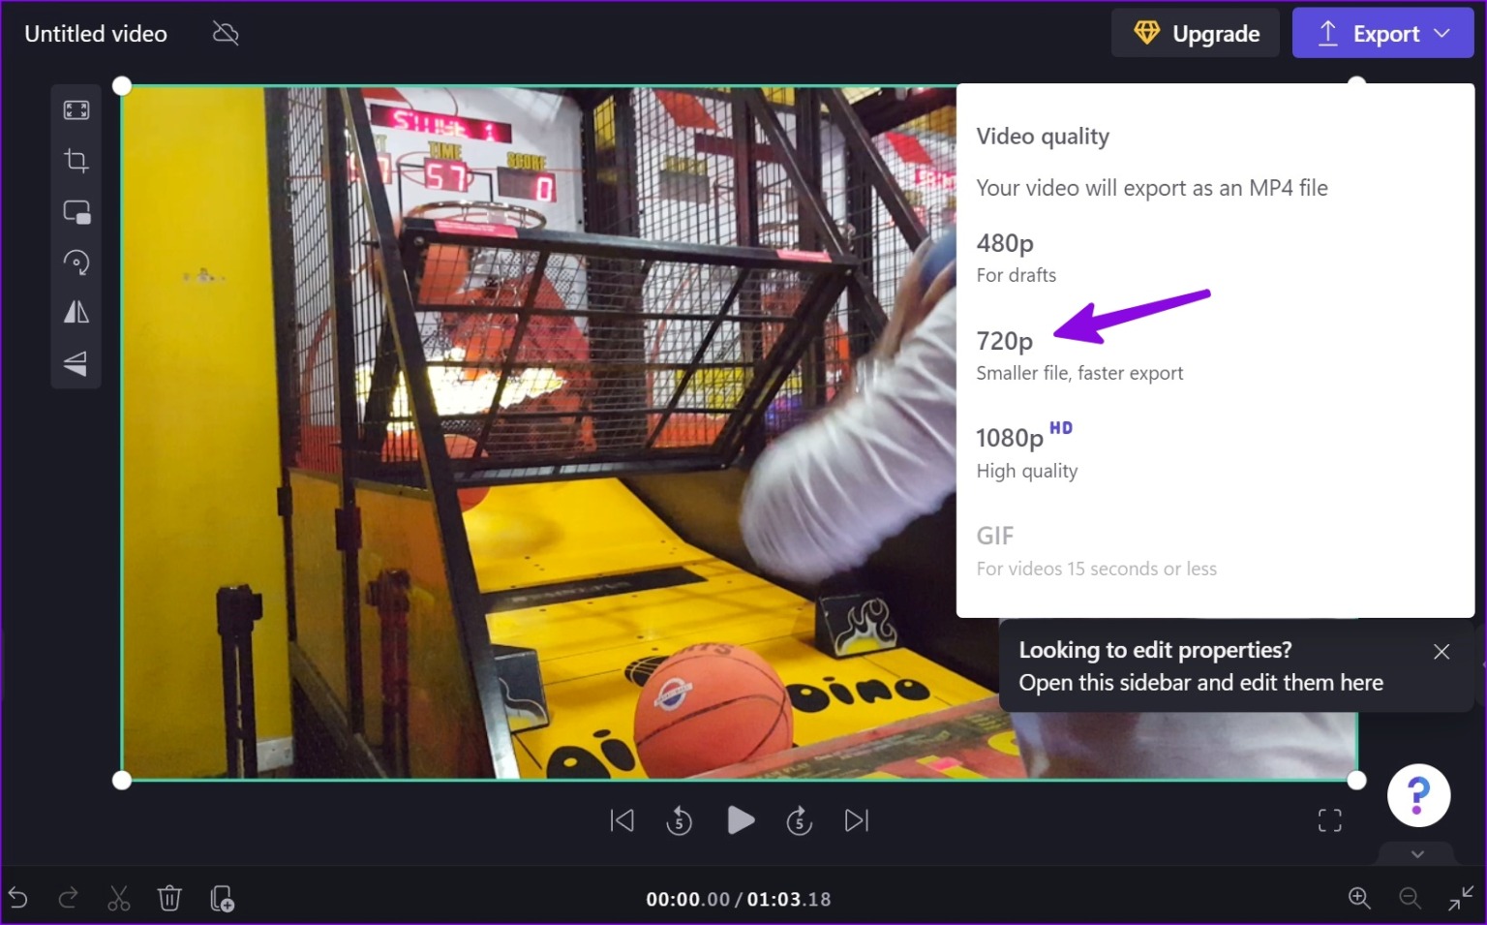Close the edit properties tooltip
This screenshot has width=1487, height=925.
[x=1441, y=651]
